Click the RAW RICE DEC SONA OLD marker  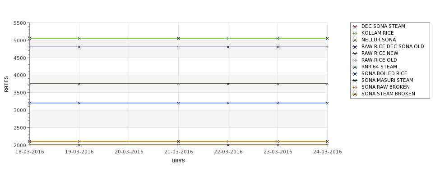coord(355,47)
